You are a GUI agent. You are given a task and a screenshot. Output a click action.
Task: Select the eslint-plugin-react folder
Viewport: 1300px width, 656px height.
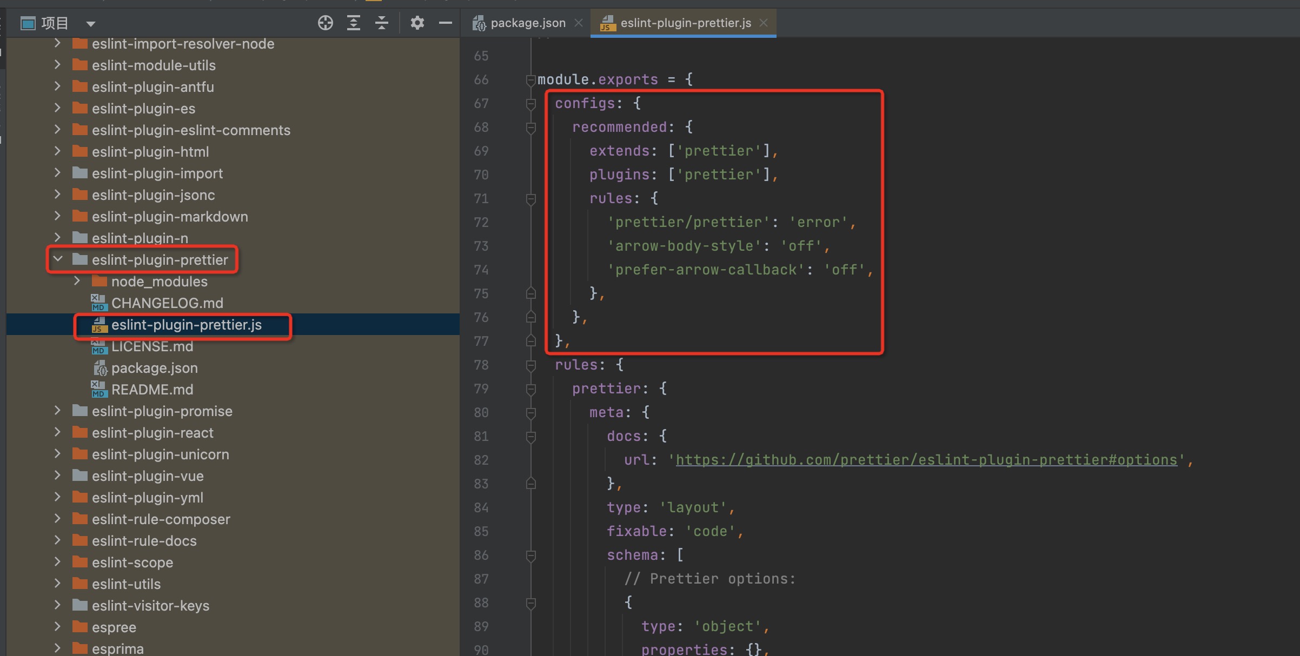pyautogui.click(x=152, y=433)
